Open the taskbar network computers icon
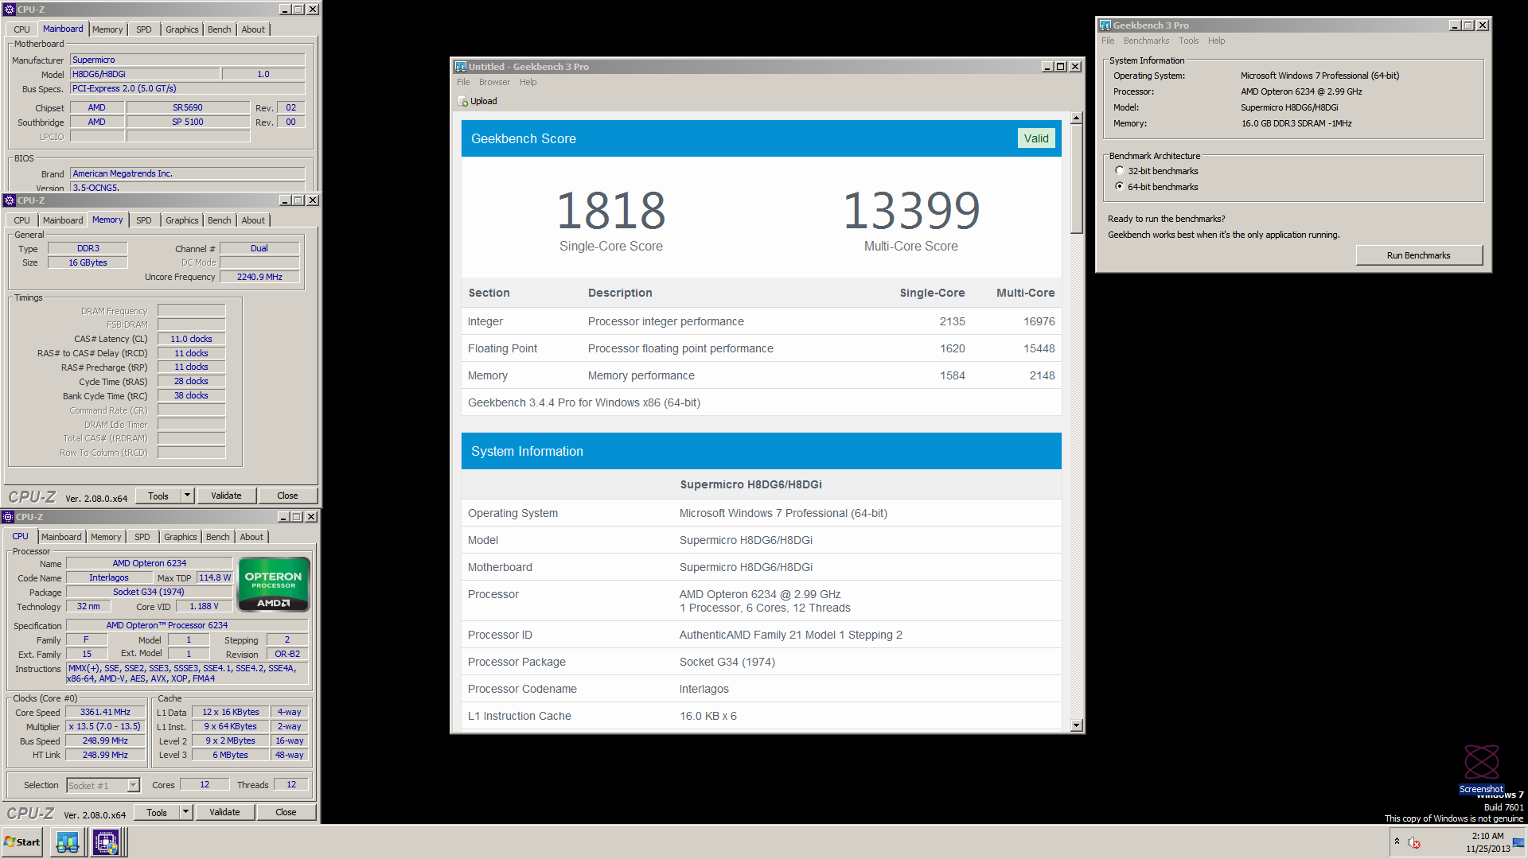Screen dimensions: 1528x859 point(68,842)
